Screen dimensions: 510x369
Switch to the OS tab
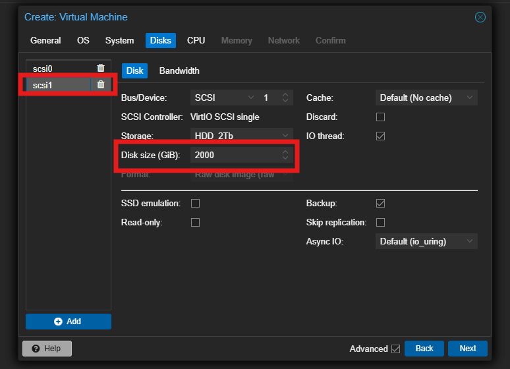pyautogui.click(x=83, y=40)
